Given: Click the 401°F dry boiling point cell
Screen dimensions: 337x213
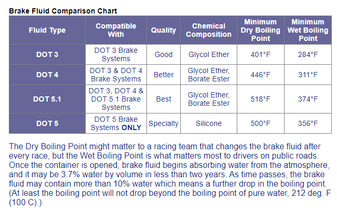Looking at the screenshot, I should [260, 54].
